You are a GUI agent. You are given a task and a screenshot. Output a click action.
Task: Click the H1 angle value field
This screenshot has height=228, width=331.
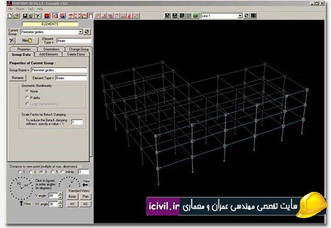pos(53,204)
